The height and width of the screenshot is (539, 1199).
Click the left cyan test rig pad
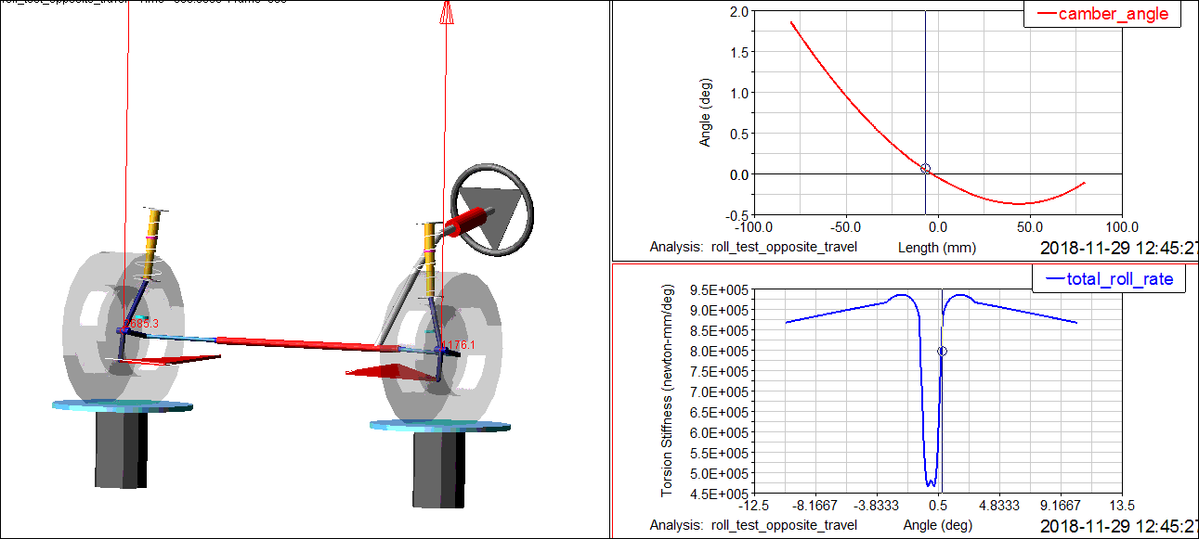point(122,405)
